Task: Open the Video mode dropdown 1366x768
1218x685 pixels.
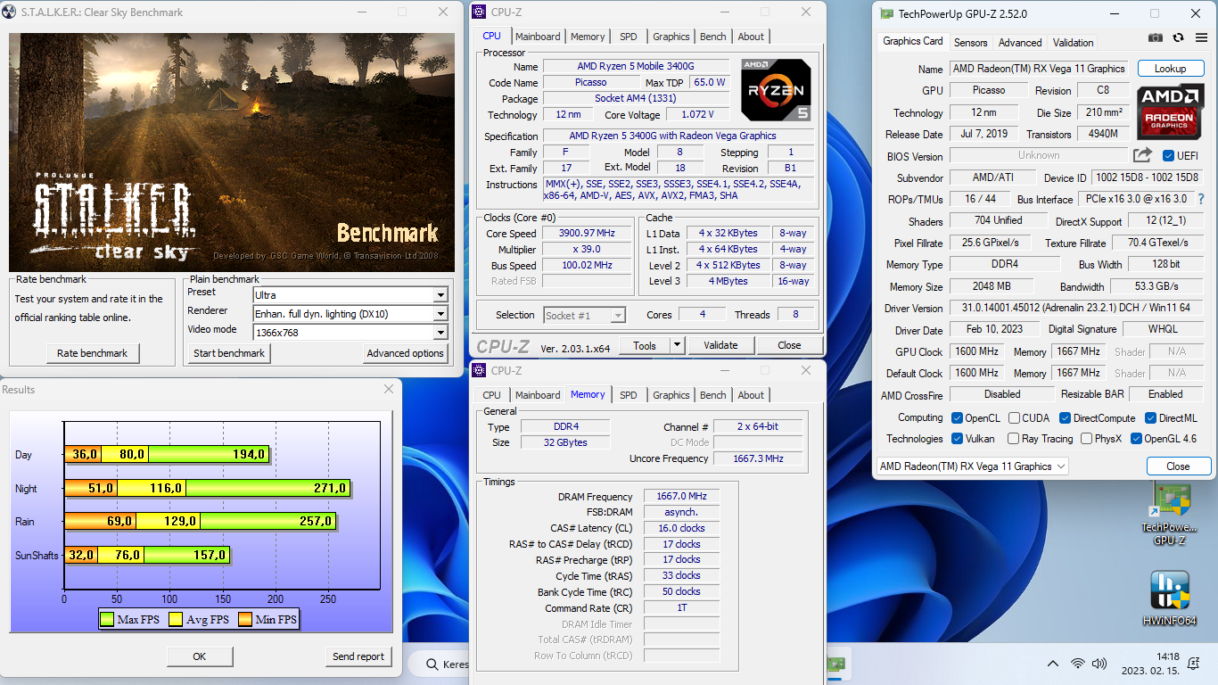Action: (350, 333)
